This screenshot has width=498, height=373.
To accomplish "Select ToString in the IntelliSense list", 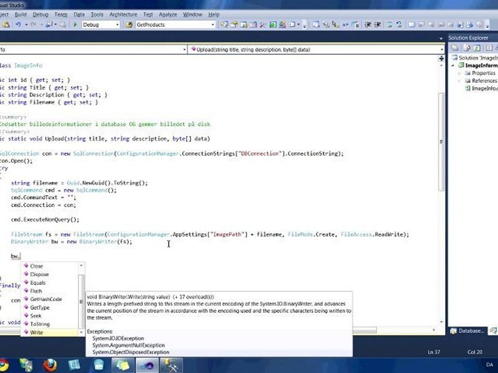I will pyautogui.click(x=50, y=324).
